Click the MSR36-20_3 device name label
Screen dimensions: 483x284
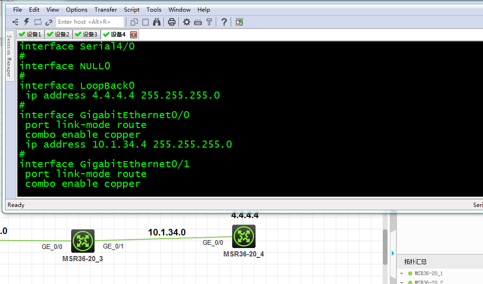(82, 258)
